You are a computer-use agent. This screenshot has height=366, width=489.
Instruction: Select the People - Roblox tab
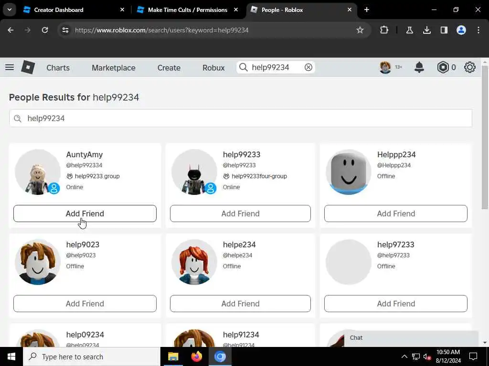click(x=282, y=10)
